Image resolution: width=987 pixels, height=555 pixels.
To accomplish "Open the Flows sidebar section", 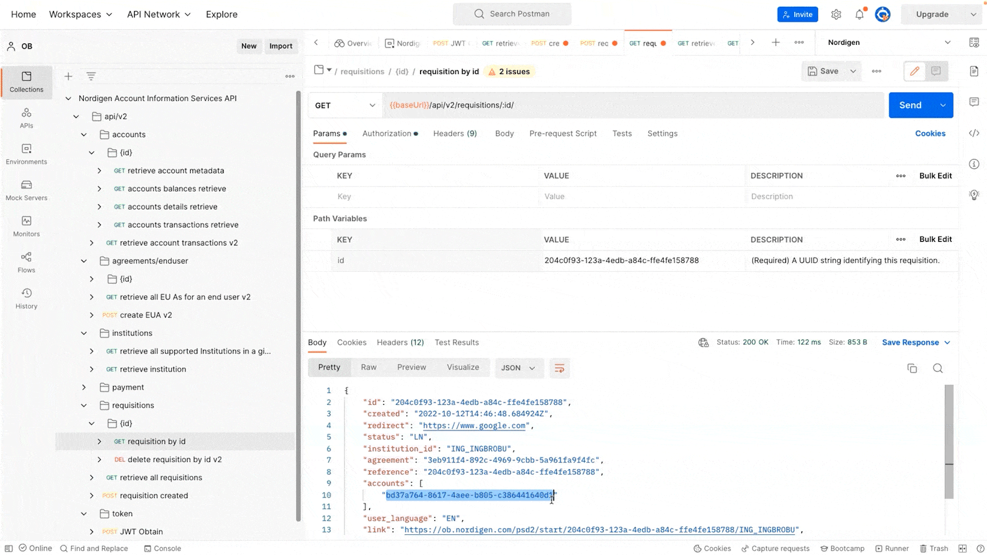I will pos(26,262).
